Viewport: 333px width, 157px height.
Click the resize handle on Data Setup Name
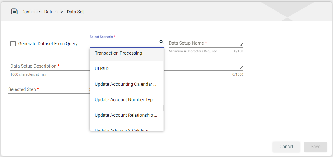[x=241, y=45]
